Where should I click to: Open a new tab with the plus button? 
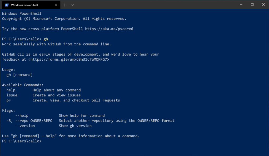(x=64, y=5)
